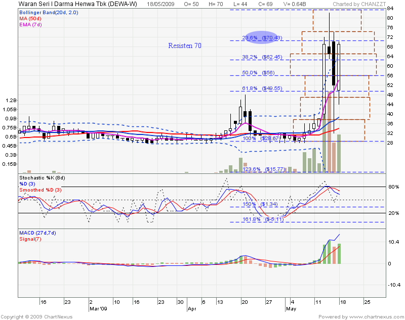The height and width of the screenshot is (320, 405).
Task: Click the volume axis value '1.2B'
Action: tap(12, 100)
